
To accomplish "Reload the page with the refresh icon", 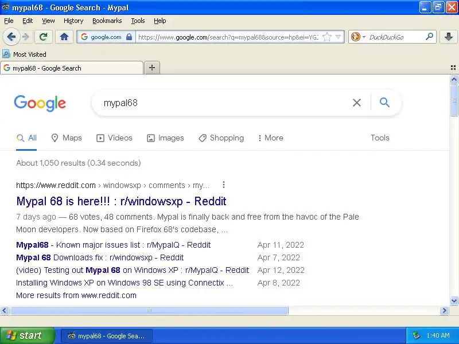I will point(44,37).
